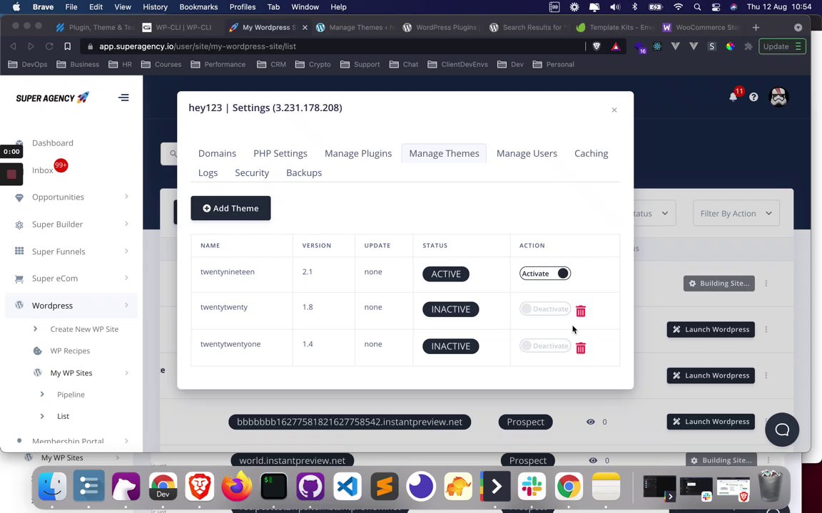
Task: Expand the Pipeline tree item
Action: pyautogui.click(x=42, y=394)
